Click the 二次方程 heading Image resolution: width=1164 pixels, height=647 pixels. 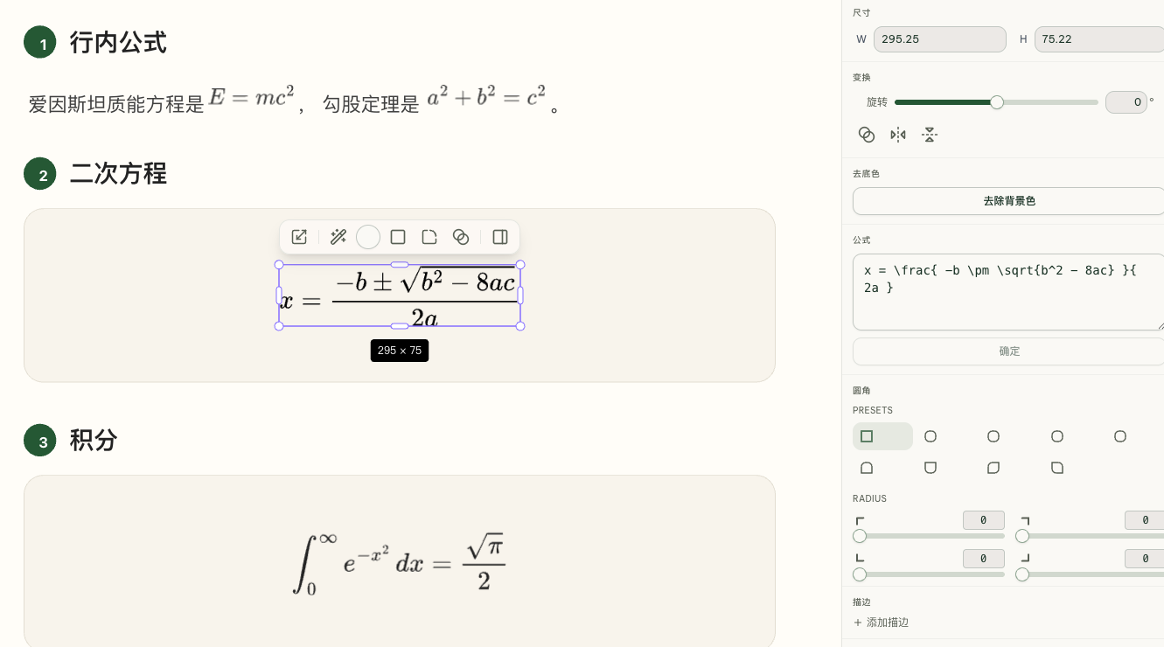click(118, 173)
